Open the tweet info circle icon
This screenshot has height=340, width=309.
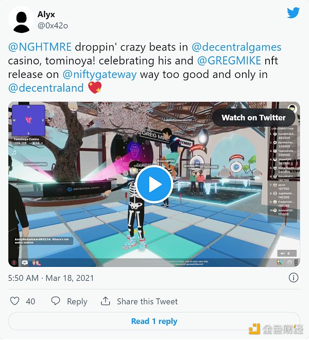click(x=294, y=278)
